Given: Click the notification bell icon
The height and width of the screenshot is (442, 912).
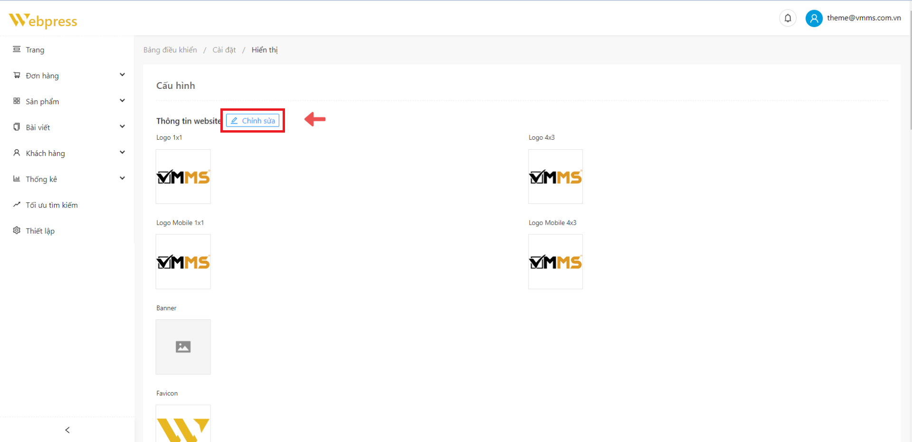Looking at the screenshot, I should point(788,18).
